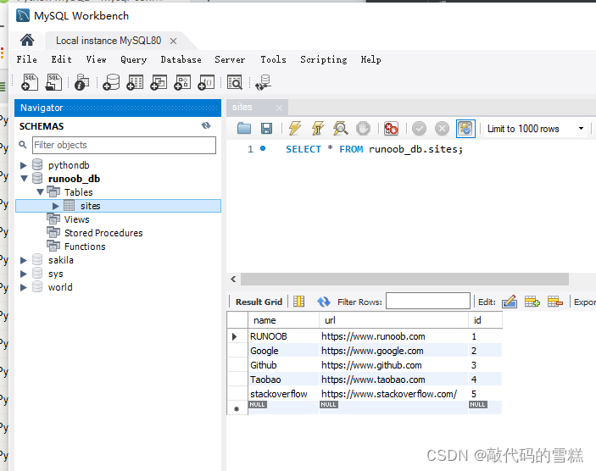This screenshot has height=471, width=596.
Task: Create a new SQL tab icon
Action: click(x=30, y=82)
